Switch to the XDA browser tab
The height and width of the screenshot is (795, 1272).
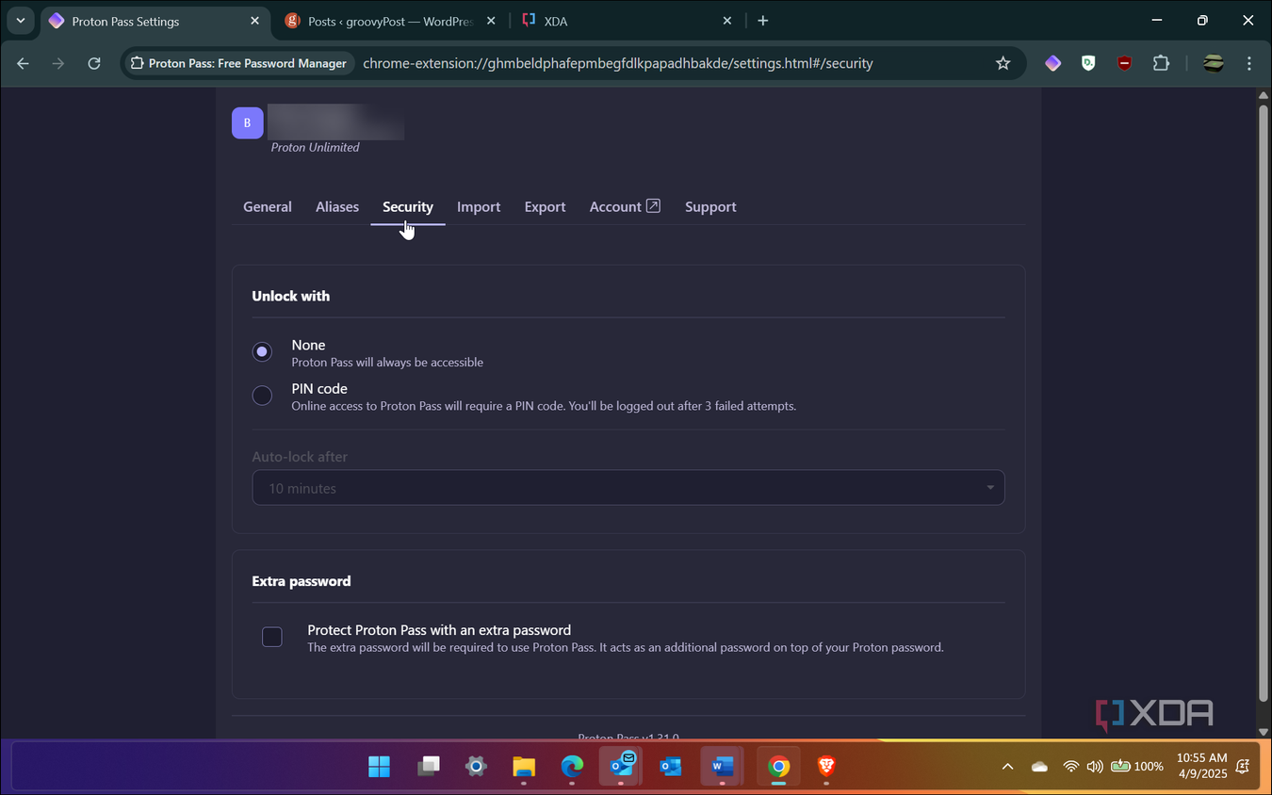tap(626, 21)
